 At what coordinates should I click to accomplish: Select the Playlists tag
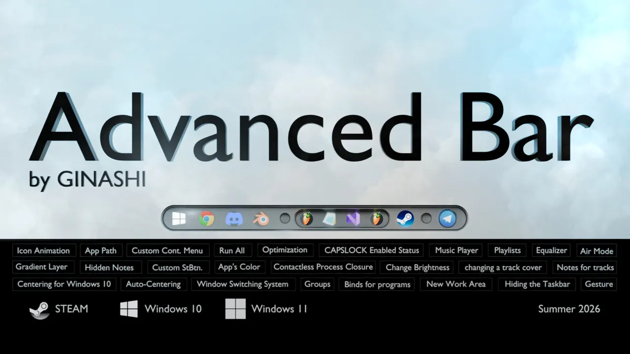(x=507, y=250)
